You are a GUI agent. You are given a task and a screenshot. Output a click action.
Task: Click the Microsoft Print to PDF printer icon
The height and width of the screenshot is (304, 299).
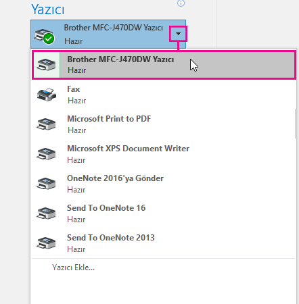(46, 124)
